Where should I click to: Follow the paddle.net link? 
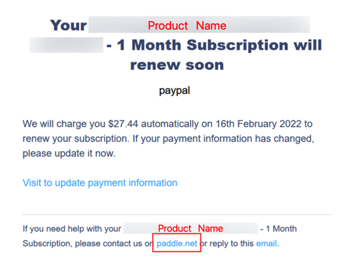[x=177, y=243]
